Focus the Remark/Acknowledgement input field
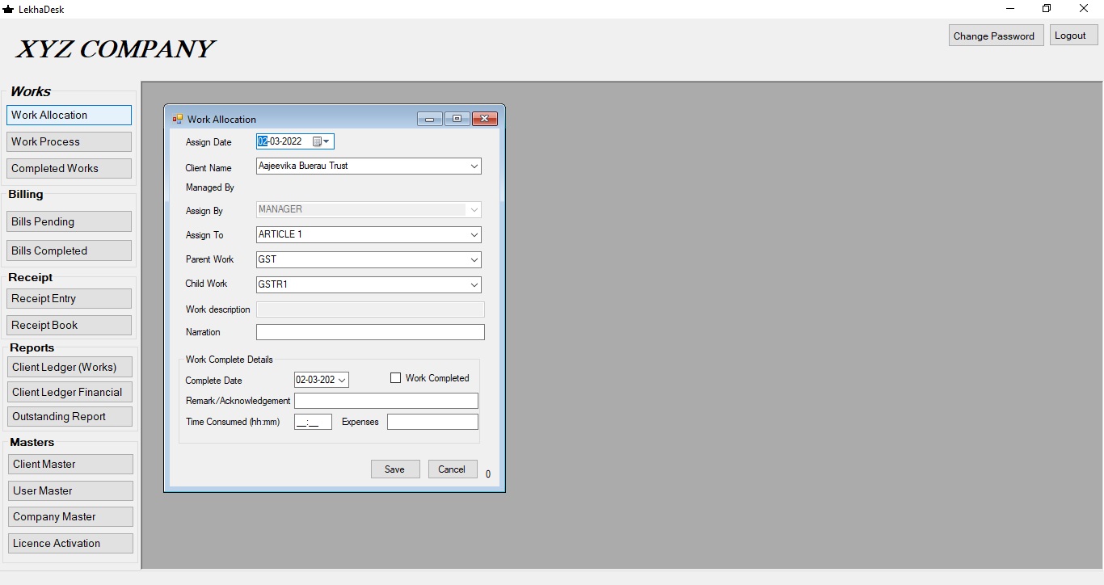 click(386, 401)
